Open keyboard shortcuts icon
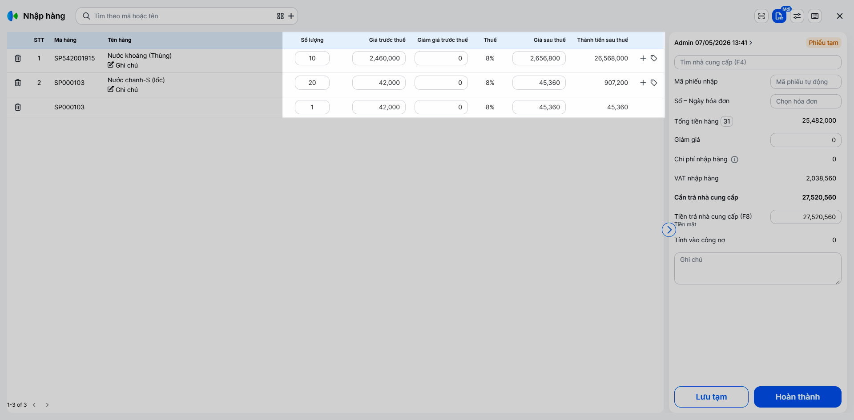854x420 pixels. tap(815, 16)
